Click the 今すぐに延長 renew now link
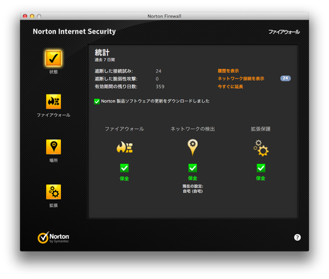329x279 pixels. (230, 87)
